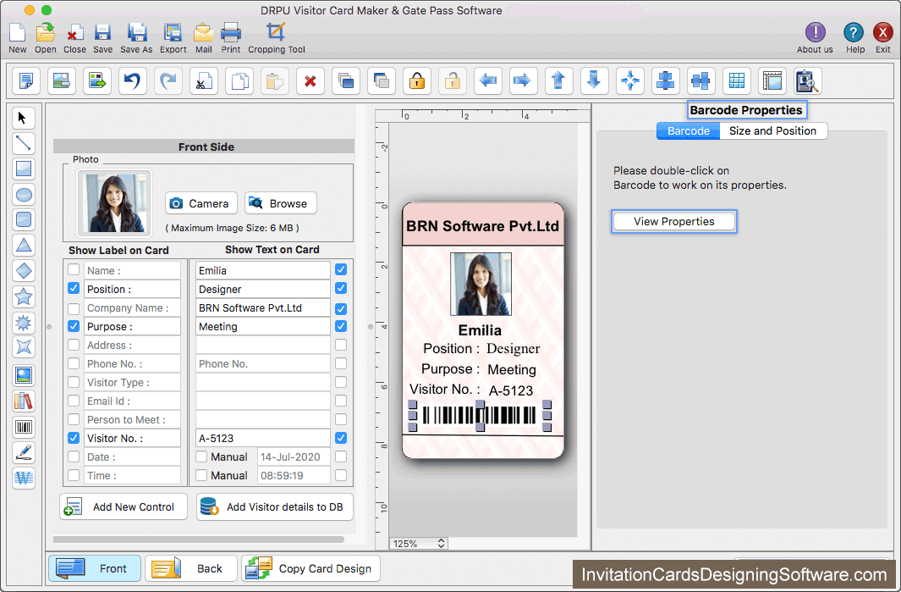Uncheck the Visitor No. label checkbox
This screenshot has height=592, width=901.
pyautogui.click(x=74, y=438)
